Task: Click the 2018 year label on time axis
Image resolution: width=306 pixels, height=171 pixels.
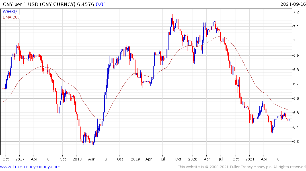Action: point(77,159)
